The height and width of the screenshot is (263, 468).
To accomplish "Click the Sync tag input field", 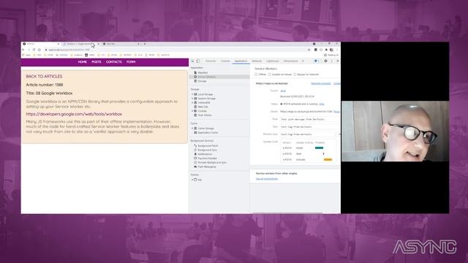I will [x=309, y=126].
